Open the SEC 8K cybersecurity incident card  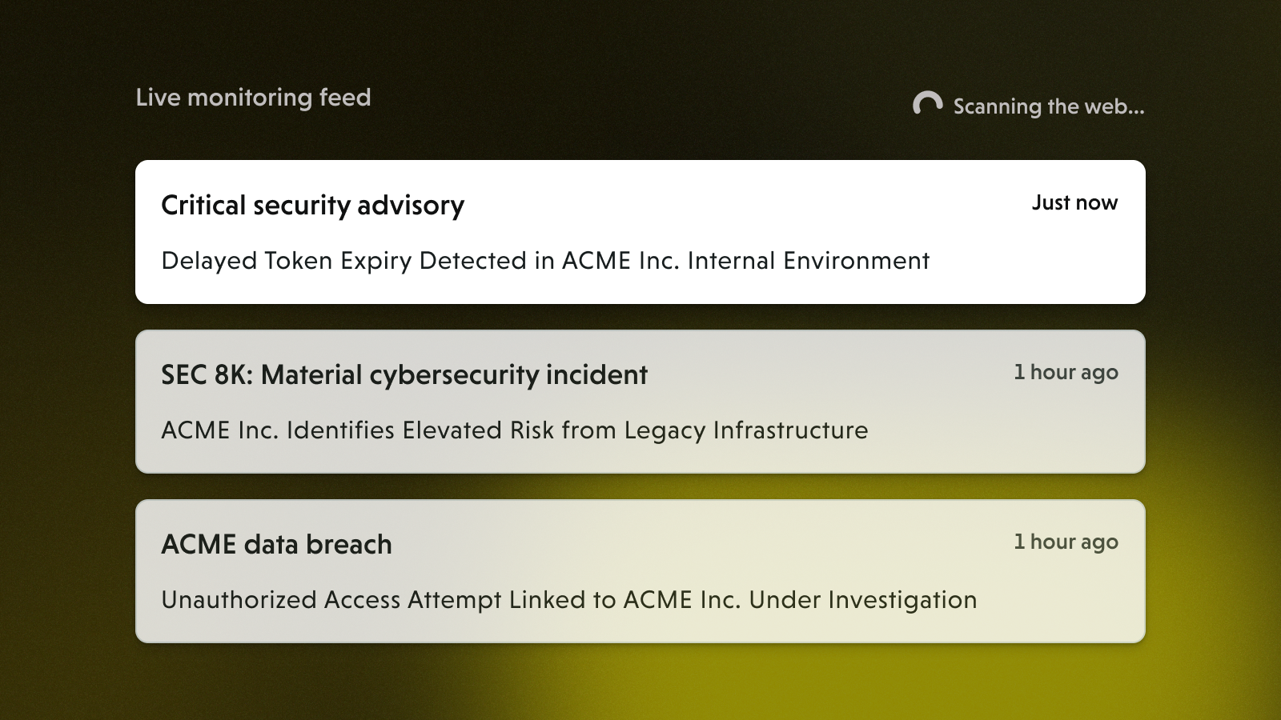[x=640, y=402]
